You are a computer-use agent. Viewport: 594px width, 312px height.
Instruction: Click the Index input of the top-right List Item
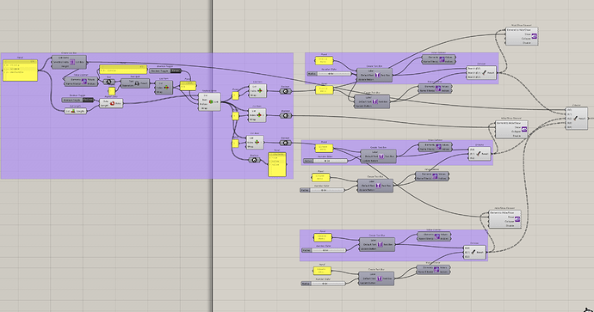tap(254, 91)
